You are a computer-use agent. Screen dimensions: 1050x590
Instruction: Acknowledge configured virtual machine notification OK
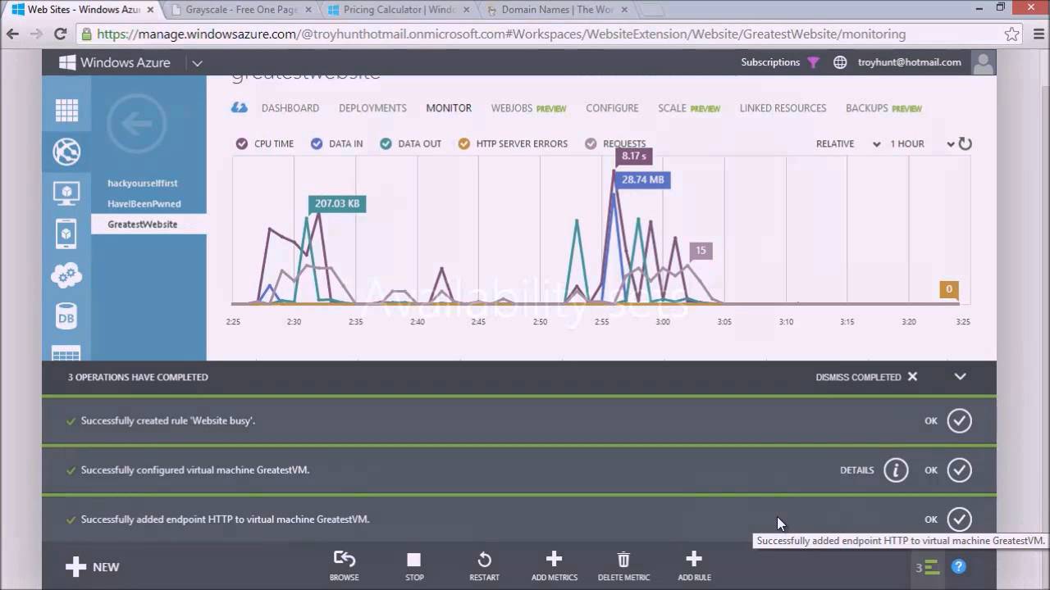[959, 470]
